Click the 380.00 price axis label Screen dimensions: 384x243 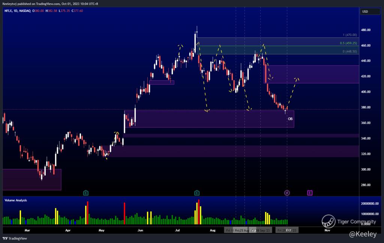[x=366, y=107]
